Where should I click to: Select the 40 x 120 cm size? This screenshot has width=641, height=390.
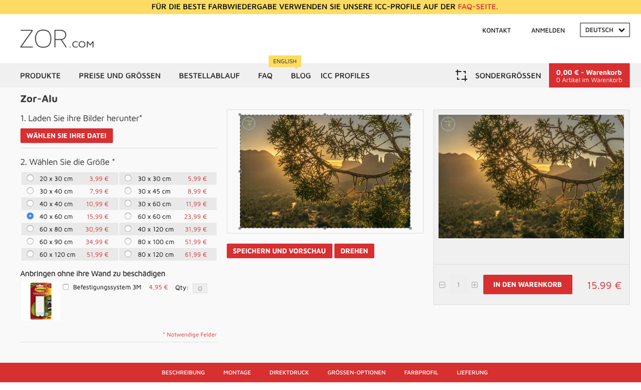[128, 228]
